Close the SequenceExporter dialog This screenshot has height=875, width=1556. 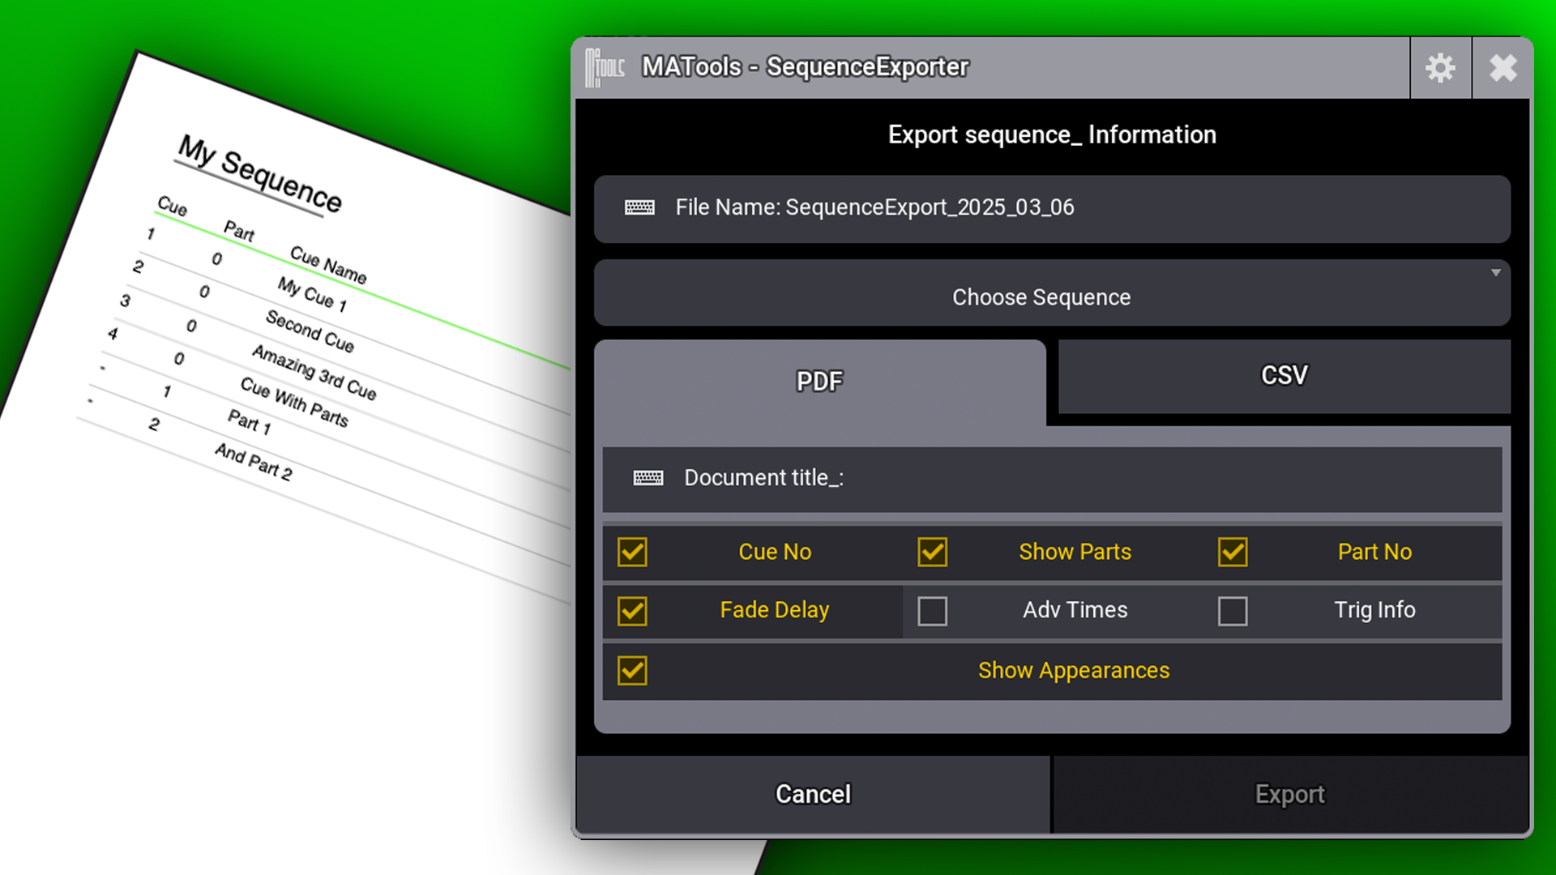(1503, 68)
